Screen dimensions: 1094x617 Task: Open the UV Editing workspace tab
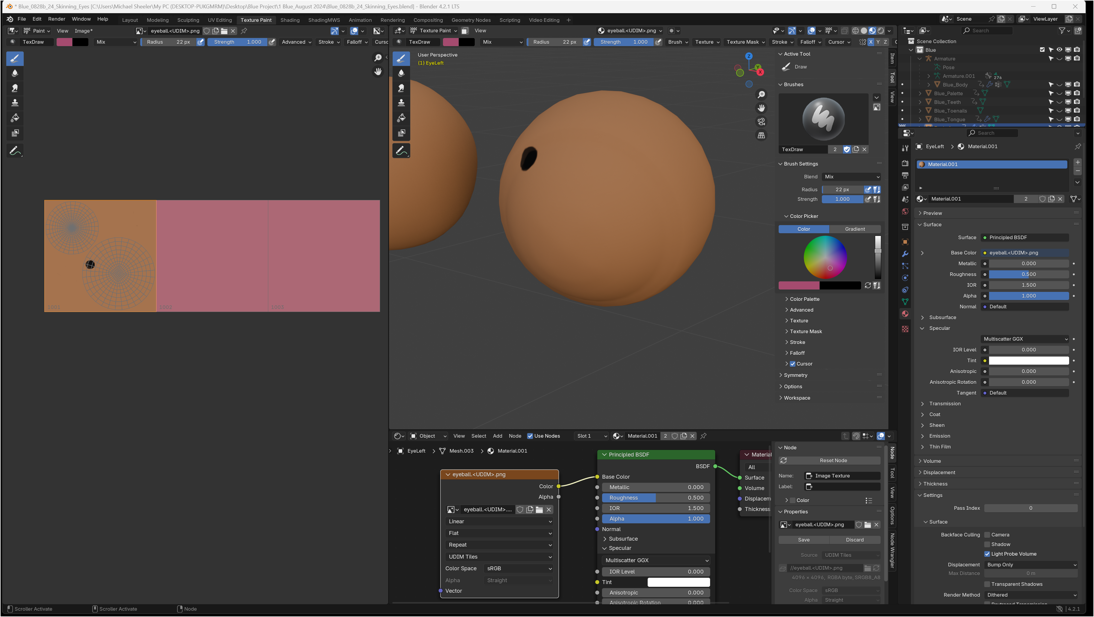click(220, 20)
